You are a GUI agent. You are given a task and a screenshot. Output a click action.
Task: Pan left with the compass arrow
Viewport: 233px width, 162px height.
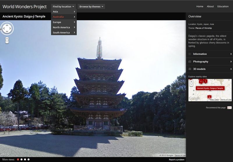[x=4, y=28]
